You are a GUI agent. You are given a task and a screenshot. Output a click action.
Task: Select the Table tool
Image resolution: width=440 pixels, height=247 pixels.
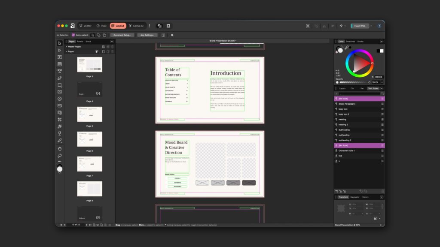coord(59,64)
